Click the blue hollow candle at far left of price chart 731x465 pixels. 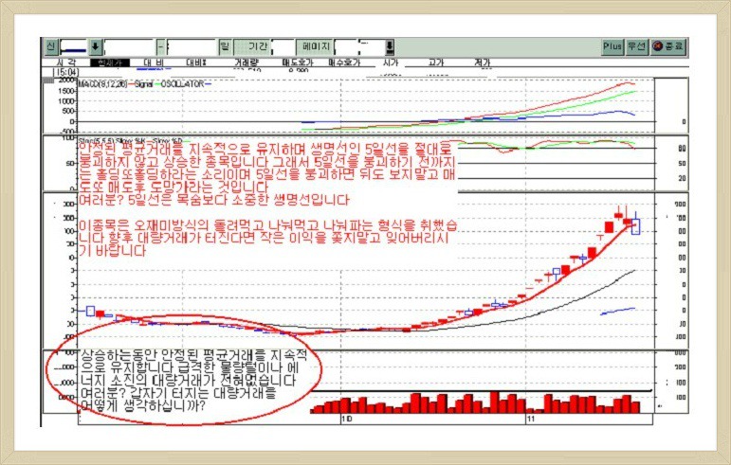pos(90,311)
